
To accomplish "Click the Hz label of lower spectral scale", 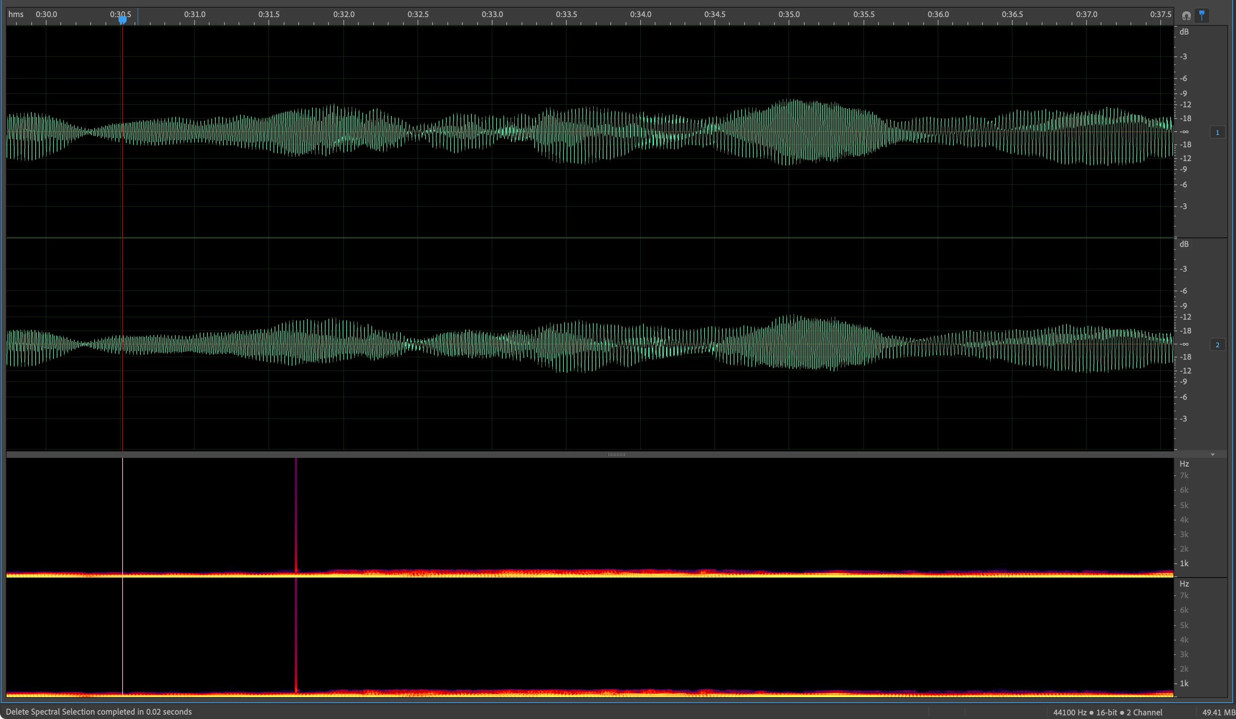I will [1184, 584].
